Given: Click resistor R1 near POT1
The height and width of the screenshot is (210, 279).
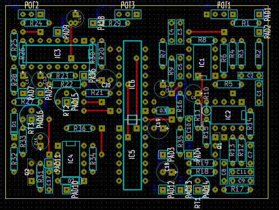Looking at the screenshot, I should tap(246, 23).
